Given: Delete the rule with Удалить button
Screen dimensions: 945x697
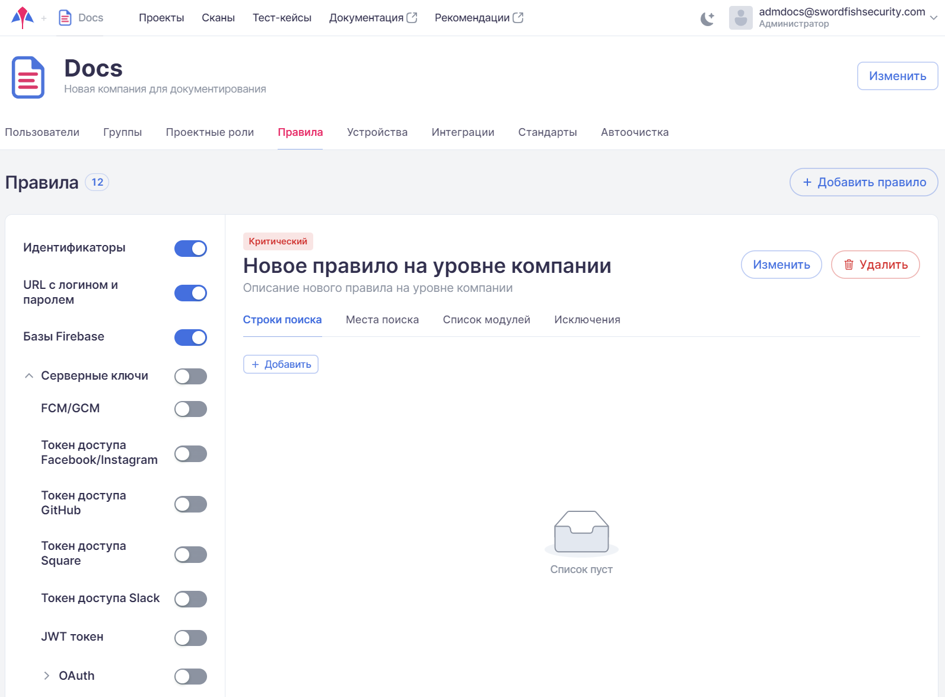Looking at the screenshot, I should [x=875, y=265].
